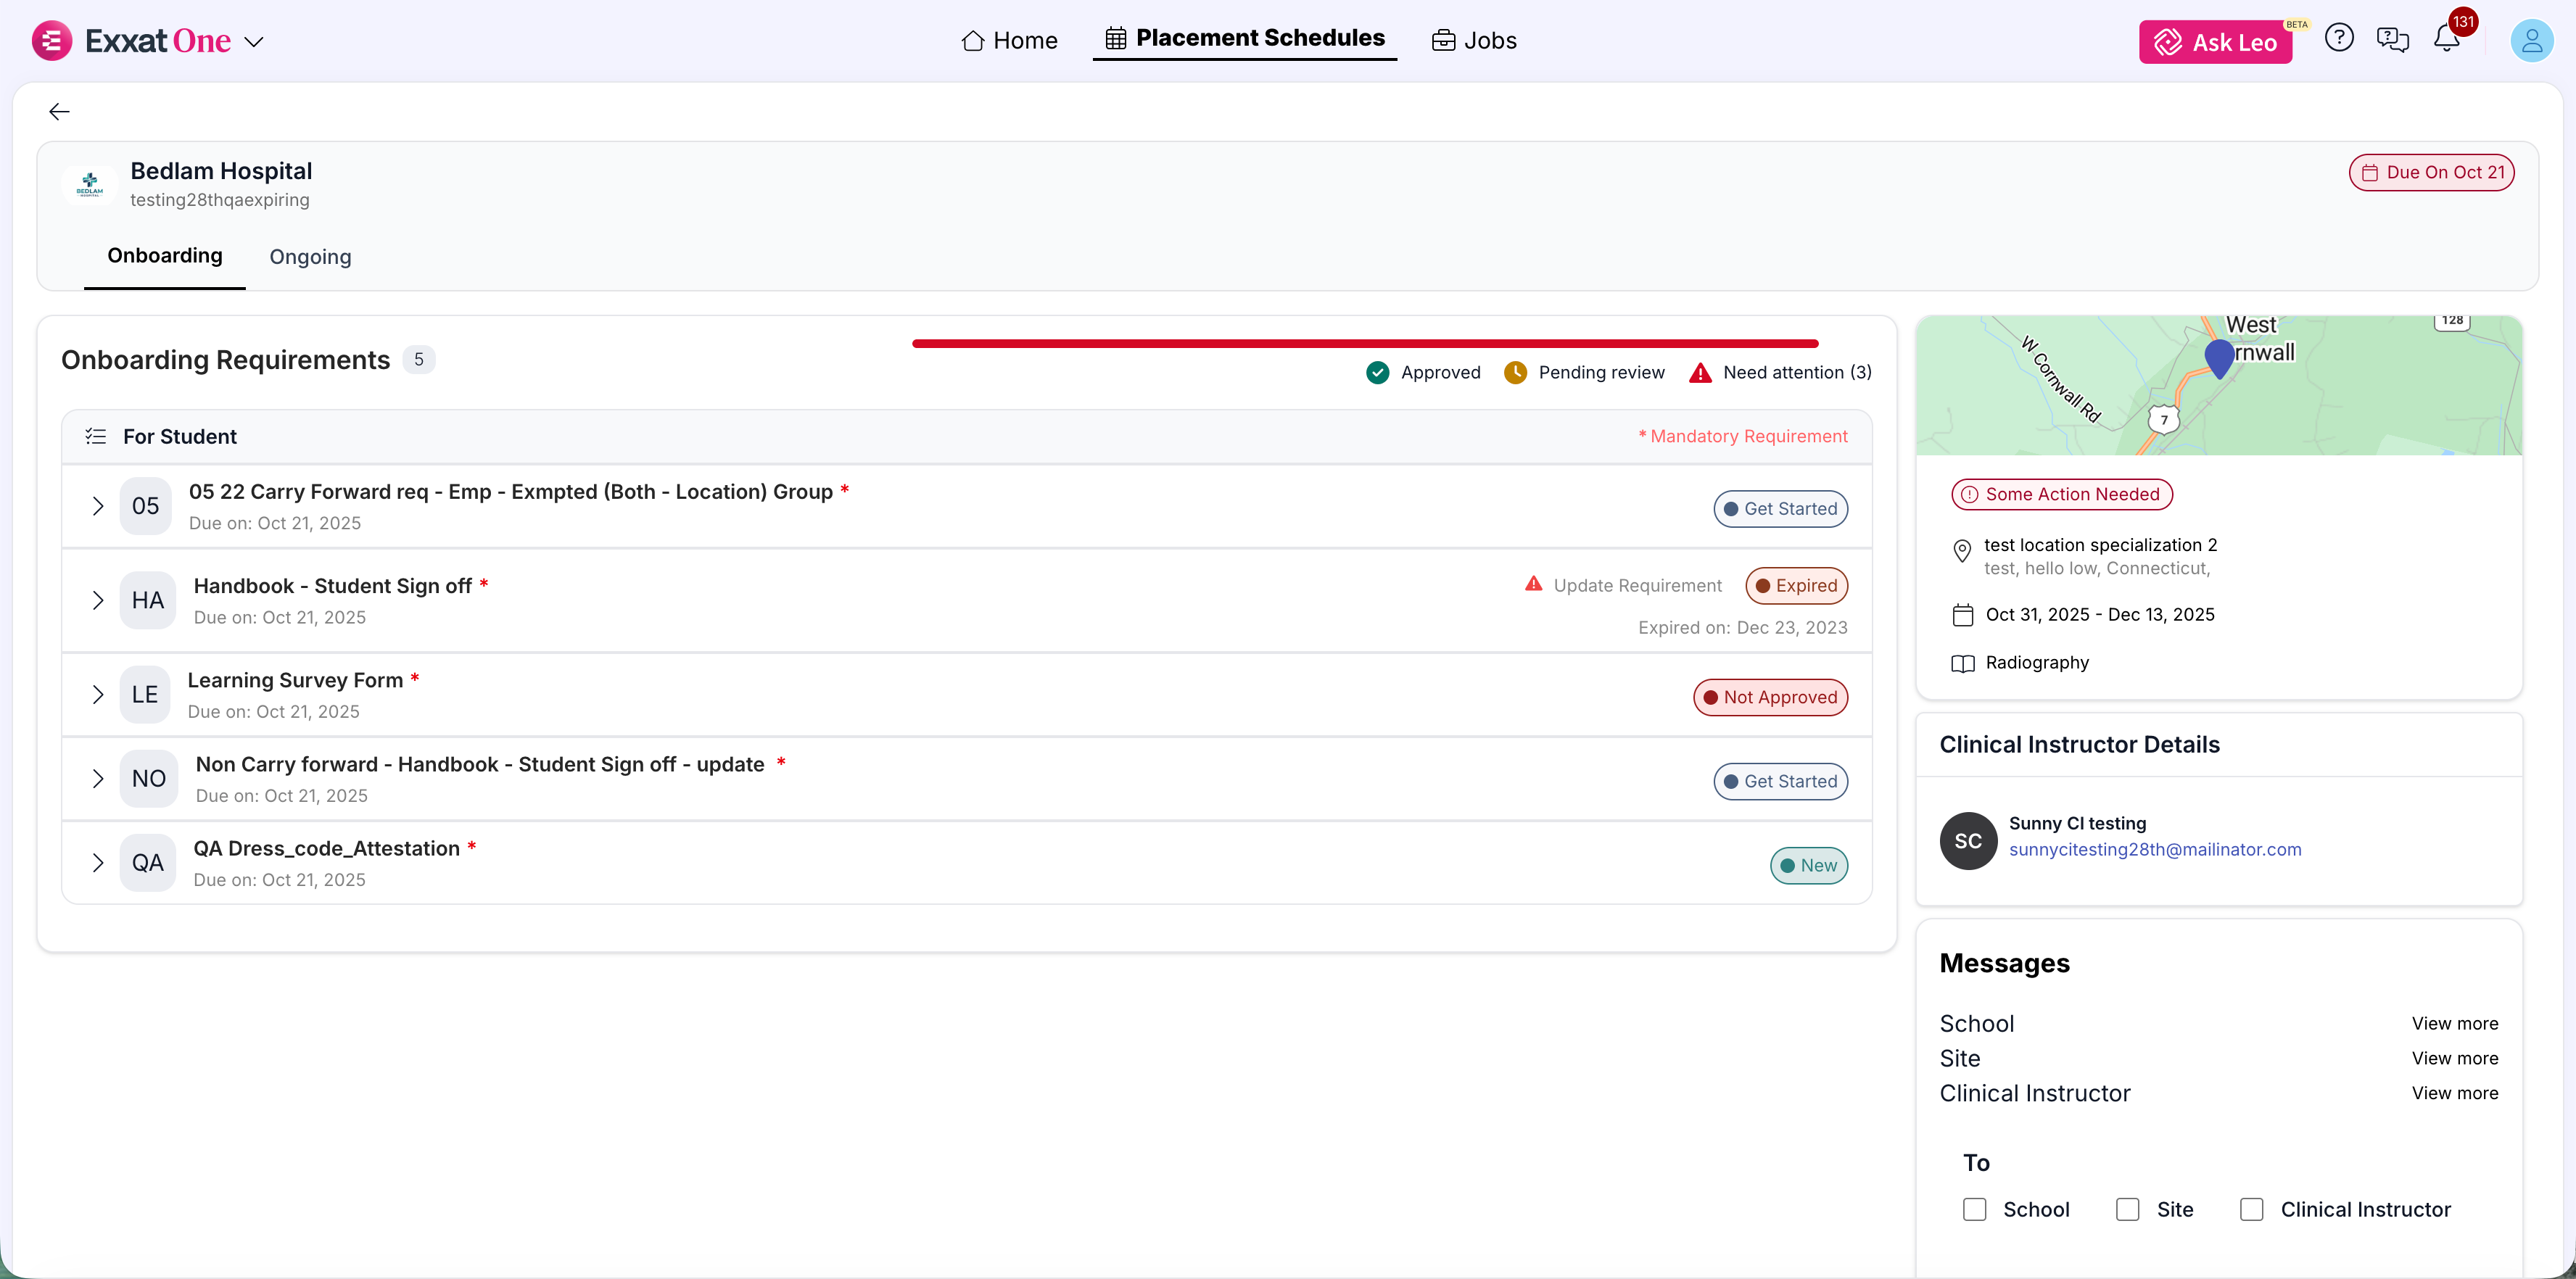Go to the Home tab

coord(1009,41)
